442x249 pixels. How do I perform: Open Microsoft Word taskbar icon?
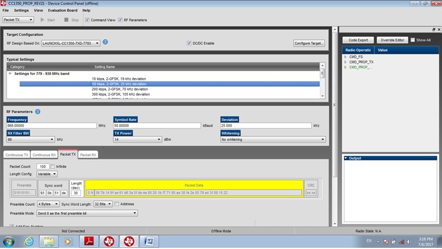tap(149, 241)
